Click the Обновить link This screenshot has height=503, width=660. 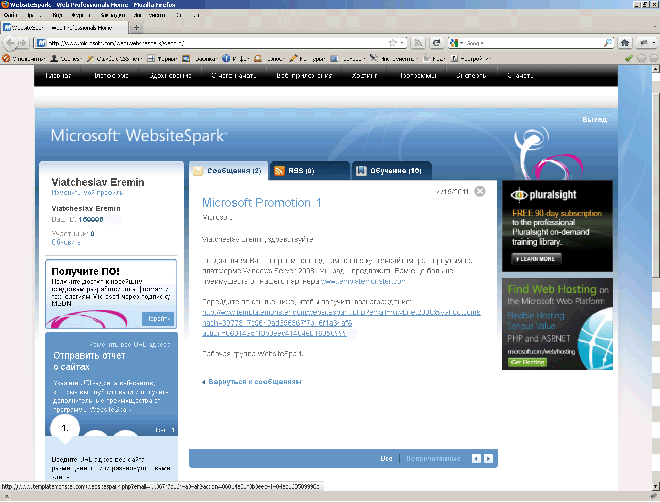[66, 242]
